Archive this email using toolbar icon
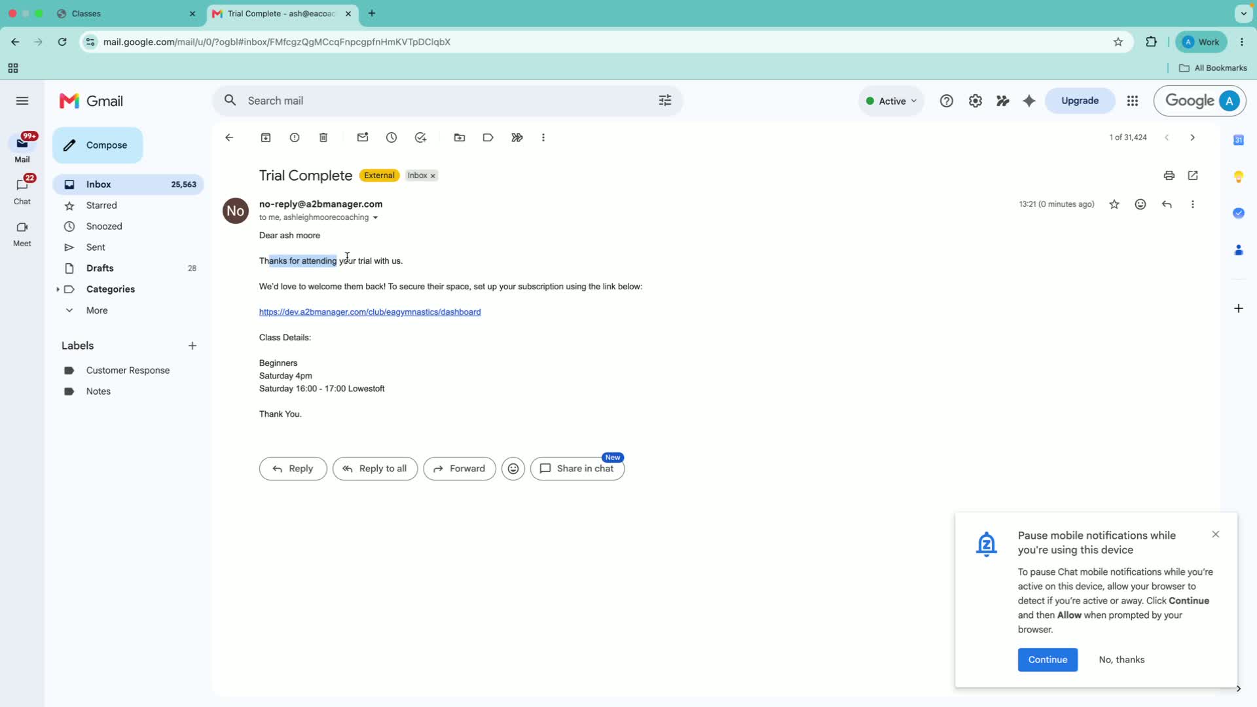 [x=265, y=137]
